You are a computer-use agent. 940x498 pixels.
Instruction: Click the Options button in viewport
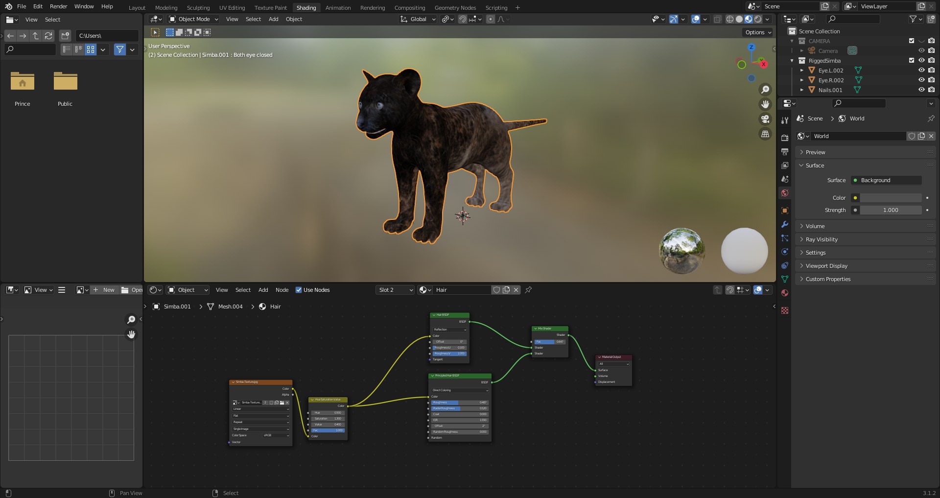click(758, 32)
